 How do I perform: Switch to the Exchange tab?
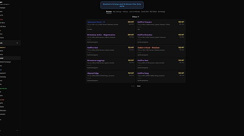coord(162,12)
